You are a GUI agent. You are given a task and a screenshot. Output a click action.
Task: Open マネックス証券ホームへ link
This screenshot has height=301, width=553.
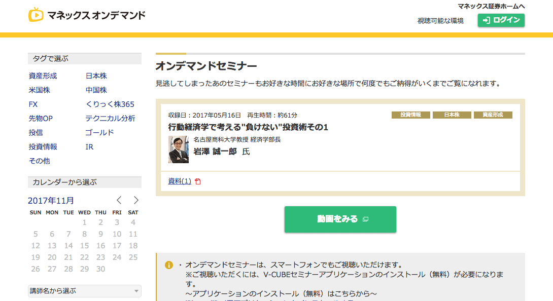491,6
